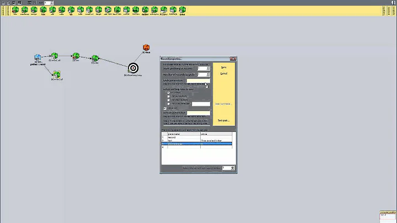This screenshot has height=223, width=397.
Task: Click the small navigator thumbnail at bottom right
Action: click(388, 216)
